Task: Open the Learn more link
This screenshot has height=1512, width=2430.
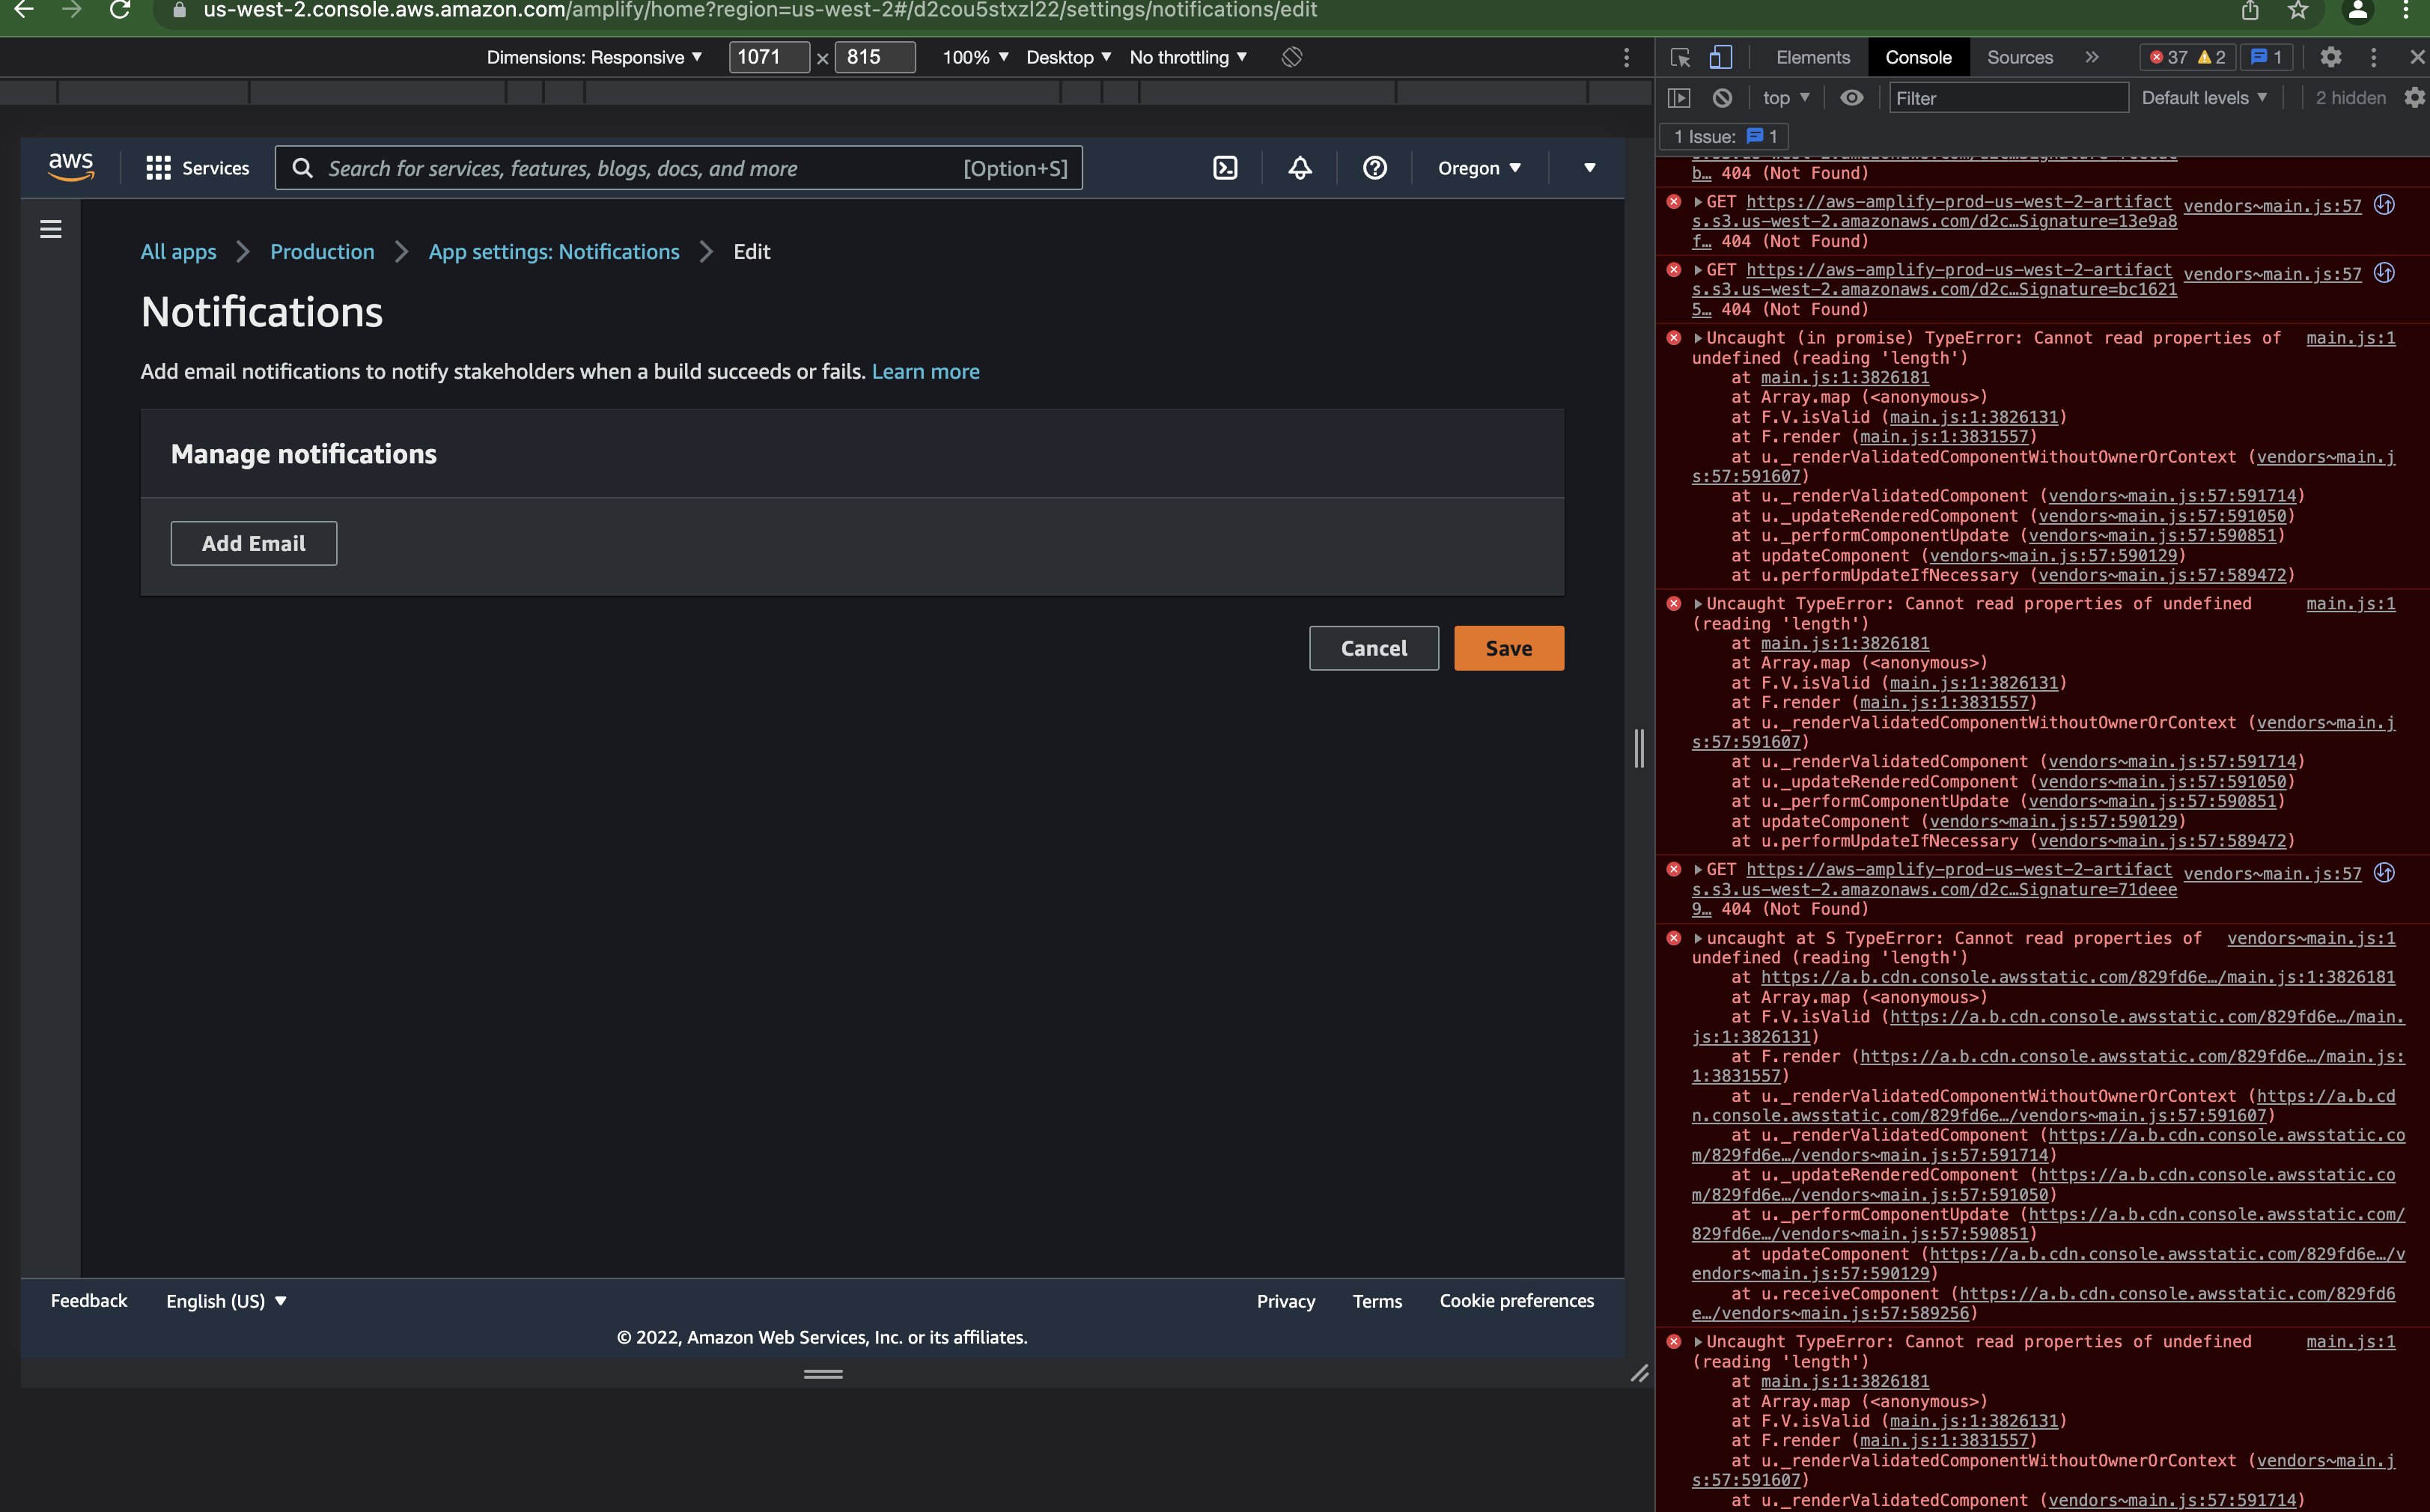Action: [x=926, y=371]
